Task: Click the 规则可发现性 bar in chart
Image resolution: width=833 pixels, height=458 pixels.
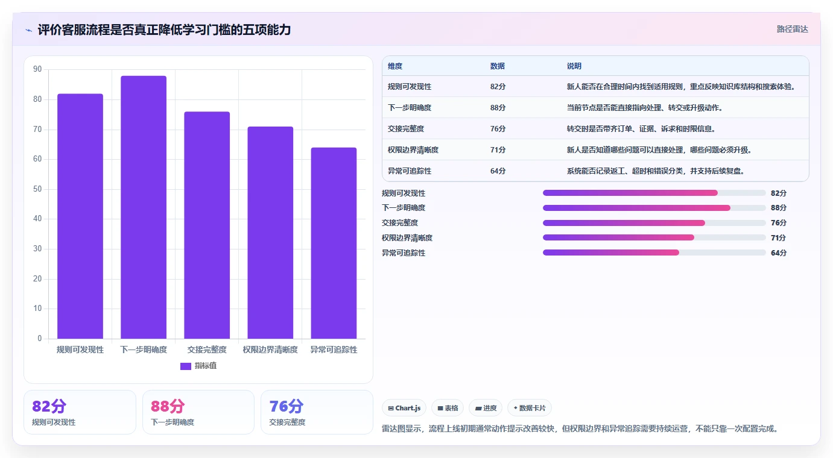Action: click(x=80, y=216)
